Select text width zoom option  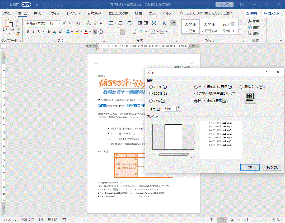(196, 94)
